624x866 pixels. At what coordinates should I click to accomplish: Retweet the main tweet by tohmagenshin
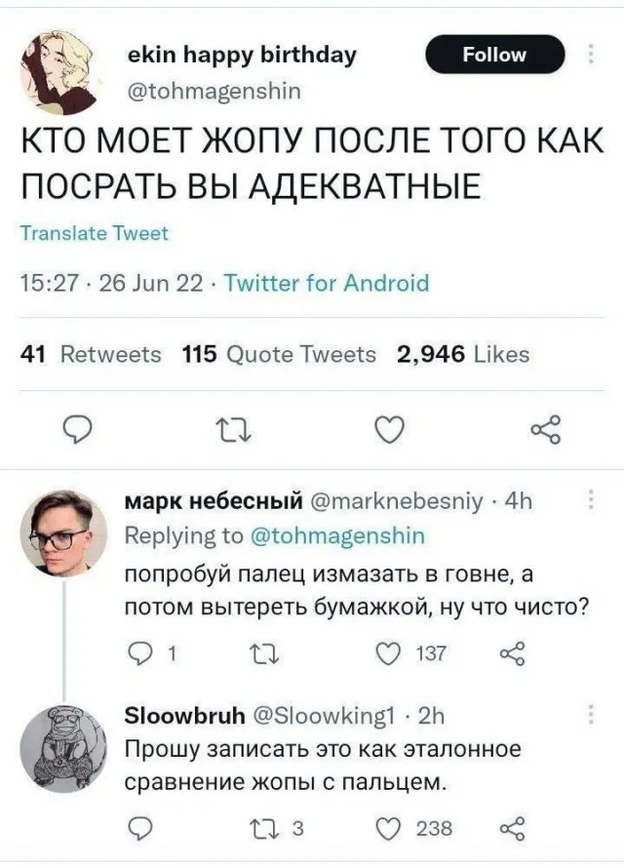click(x=237, y=426)
